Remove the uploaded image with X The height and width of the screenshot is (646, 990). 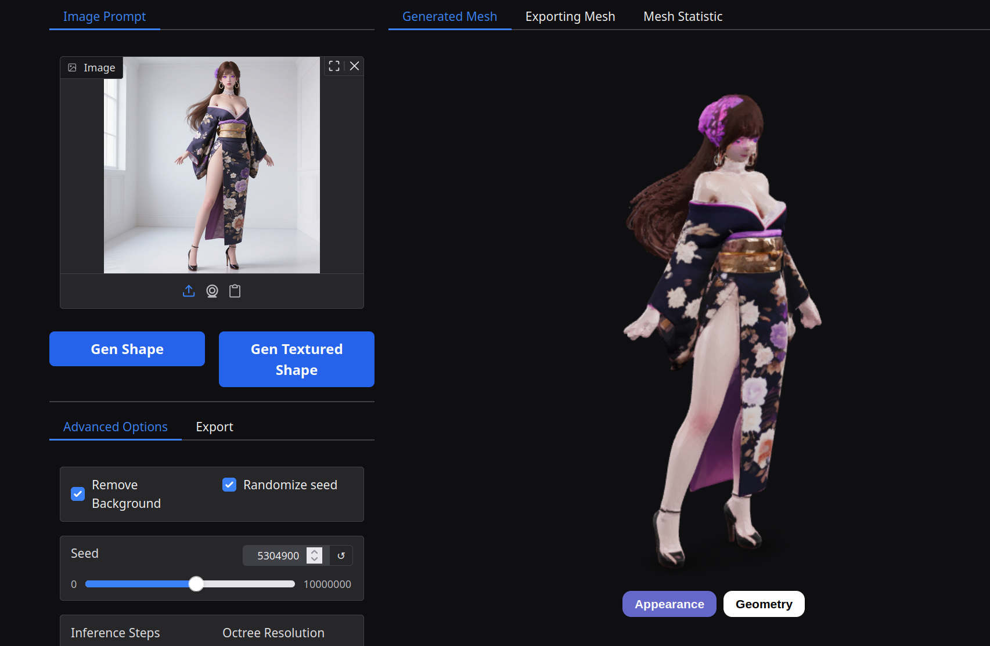(354, 66)
